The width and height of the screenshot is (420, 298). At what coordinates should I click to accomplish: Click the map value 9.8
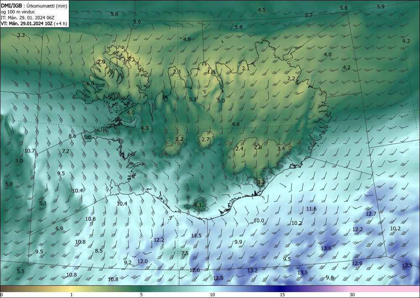[330, 278]
